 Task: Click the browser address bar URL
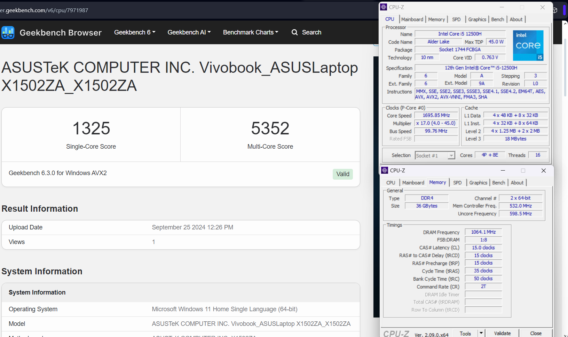point(44,10)
